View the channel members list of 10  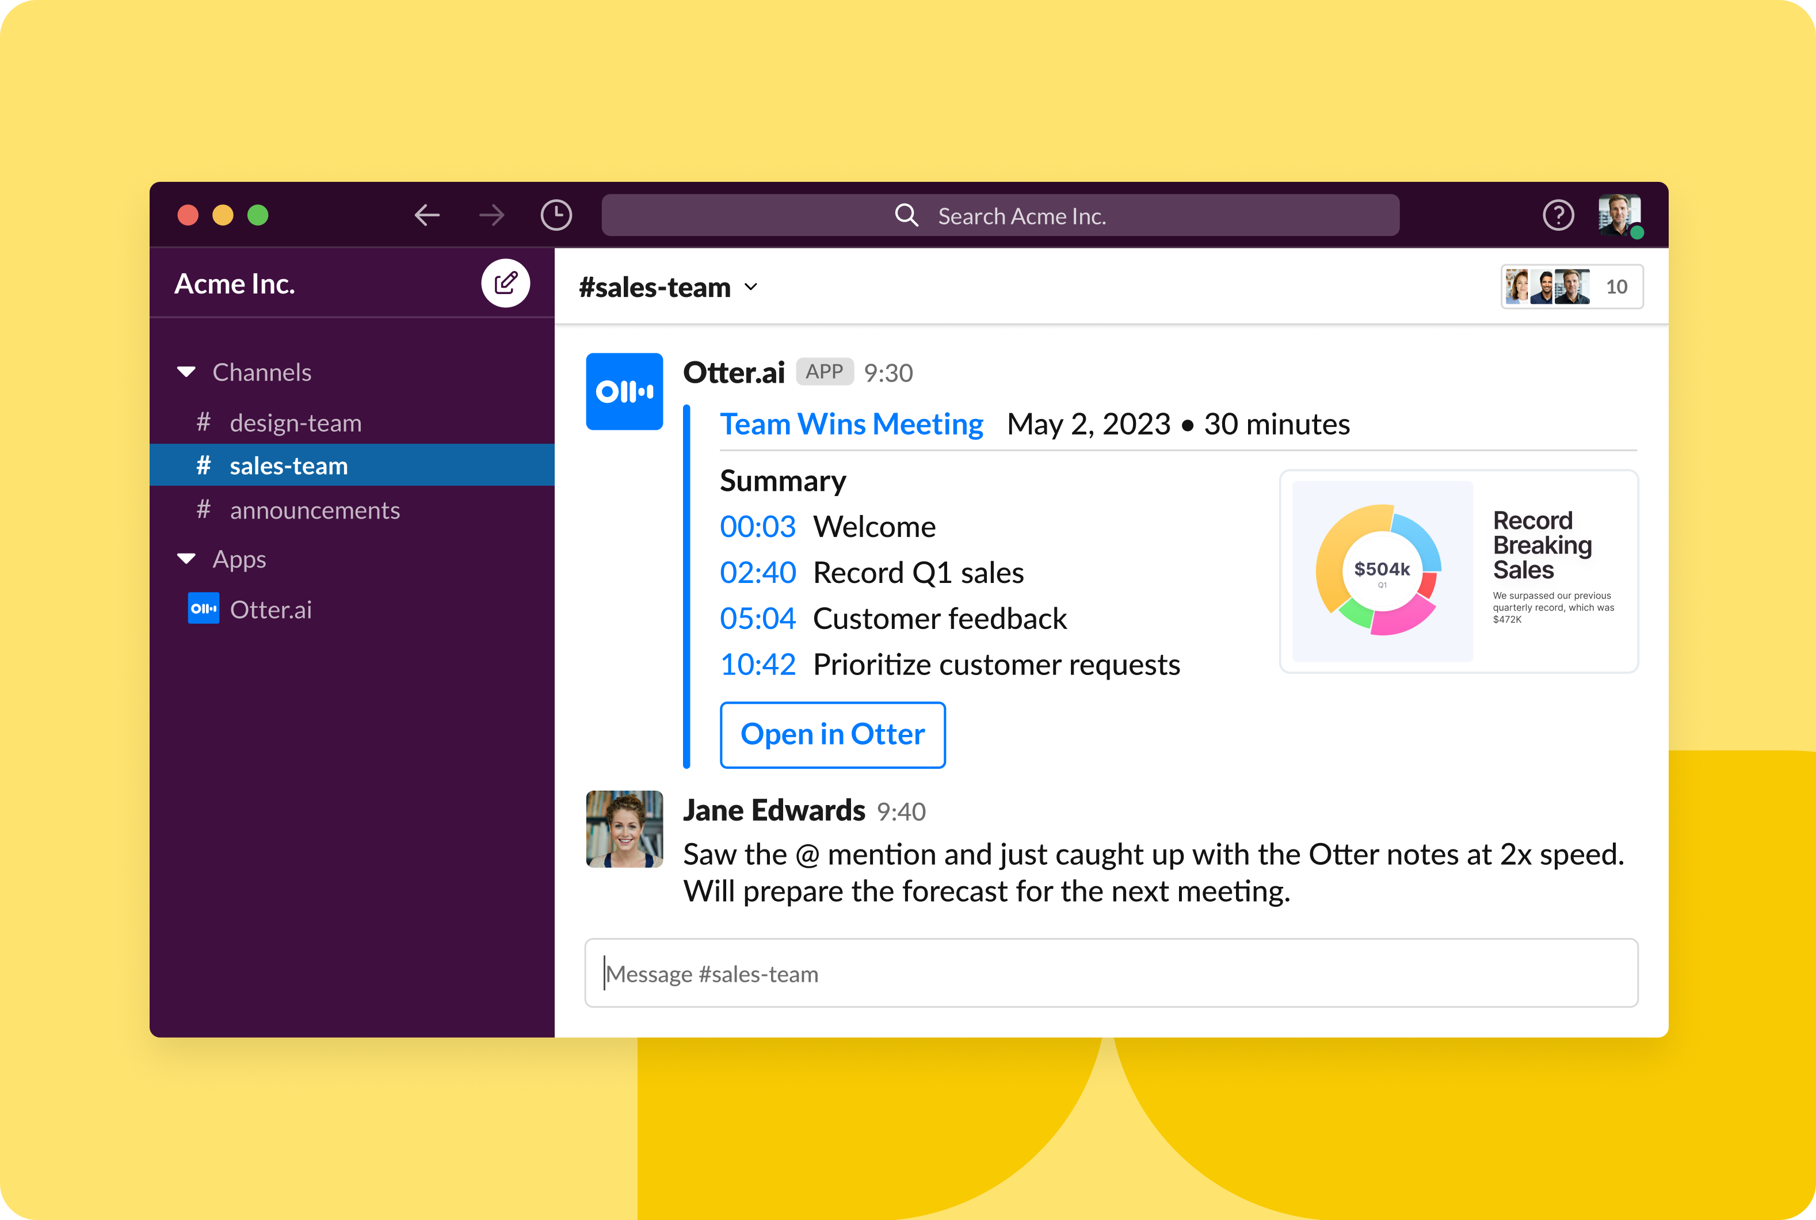pos(1571,287)
